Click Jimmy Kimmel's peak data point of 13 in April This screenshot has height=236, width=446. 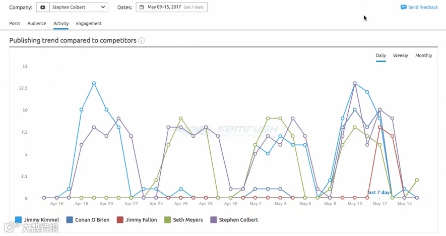(94, 83)
